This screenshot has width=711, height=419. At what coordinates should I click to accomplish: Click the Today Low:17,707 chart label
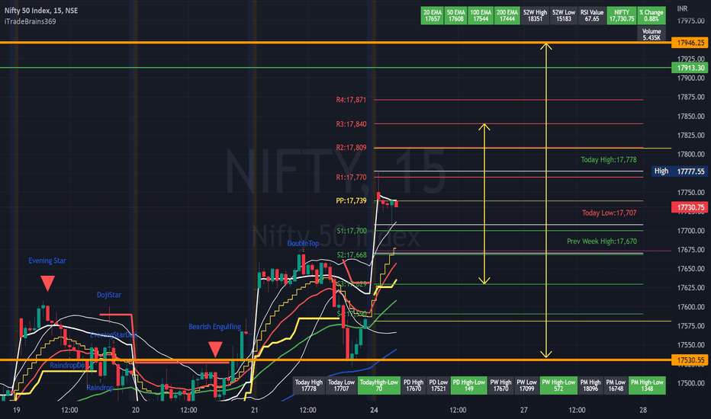point(609,213)
